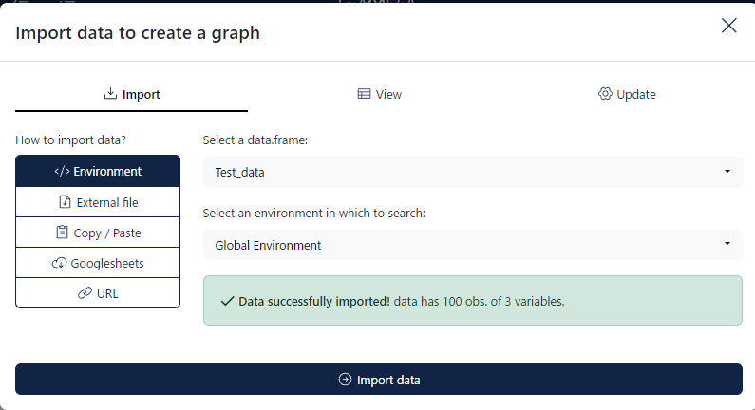The width and height of the screenshot is (755, 410).
Task: Open the Update tab
Action: [627, 94]
